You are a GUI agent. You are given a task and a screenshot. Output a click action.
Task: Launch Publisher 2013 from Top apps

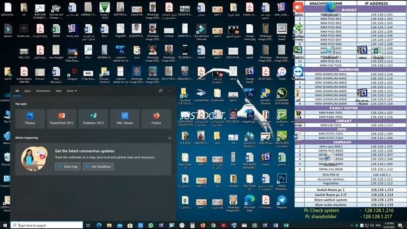tap(93, 119)
